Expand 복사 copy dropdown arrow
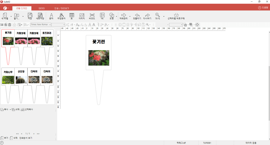The image size is (270, 145). pyautogui.click(x=10, y=110)
